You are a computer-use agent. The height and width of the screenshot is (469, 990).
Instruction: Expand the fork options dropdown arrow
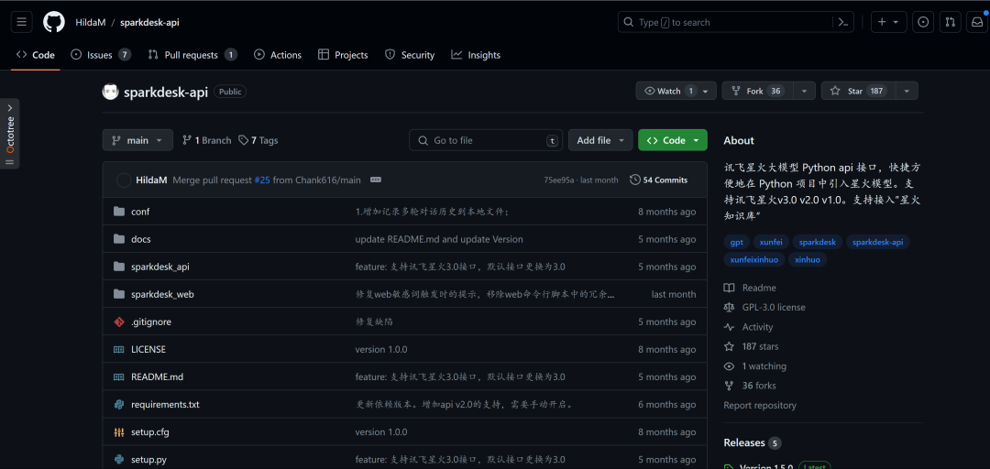(x=805, y=91)
